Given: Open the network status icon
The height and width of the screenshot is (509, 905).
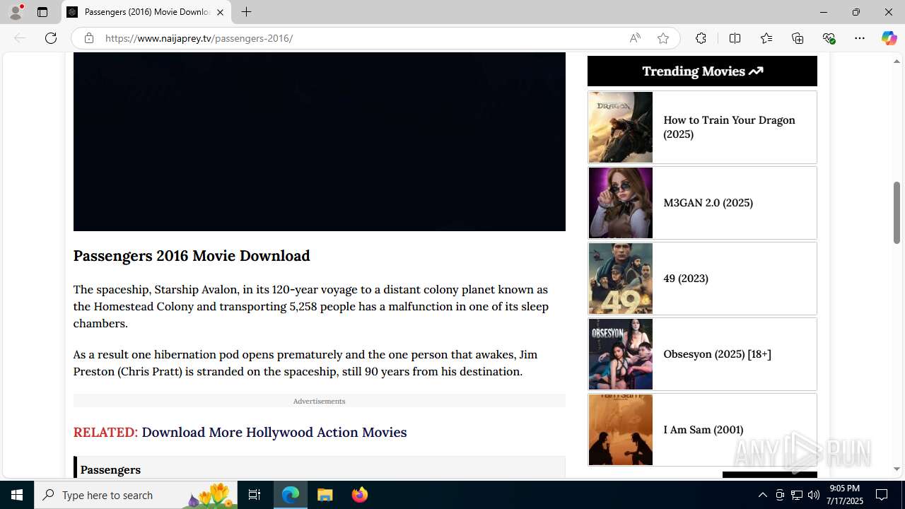Looking at the screenshot, I should [x=796, y=495].
